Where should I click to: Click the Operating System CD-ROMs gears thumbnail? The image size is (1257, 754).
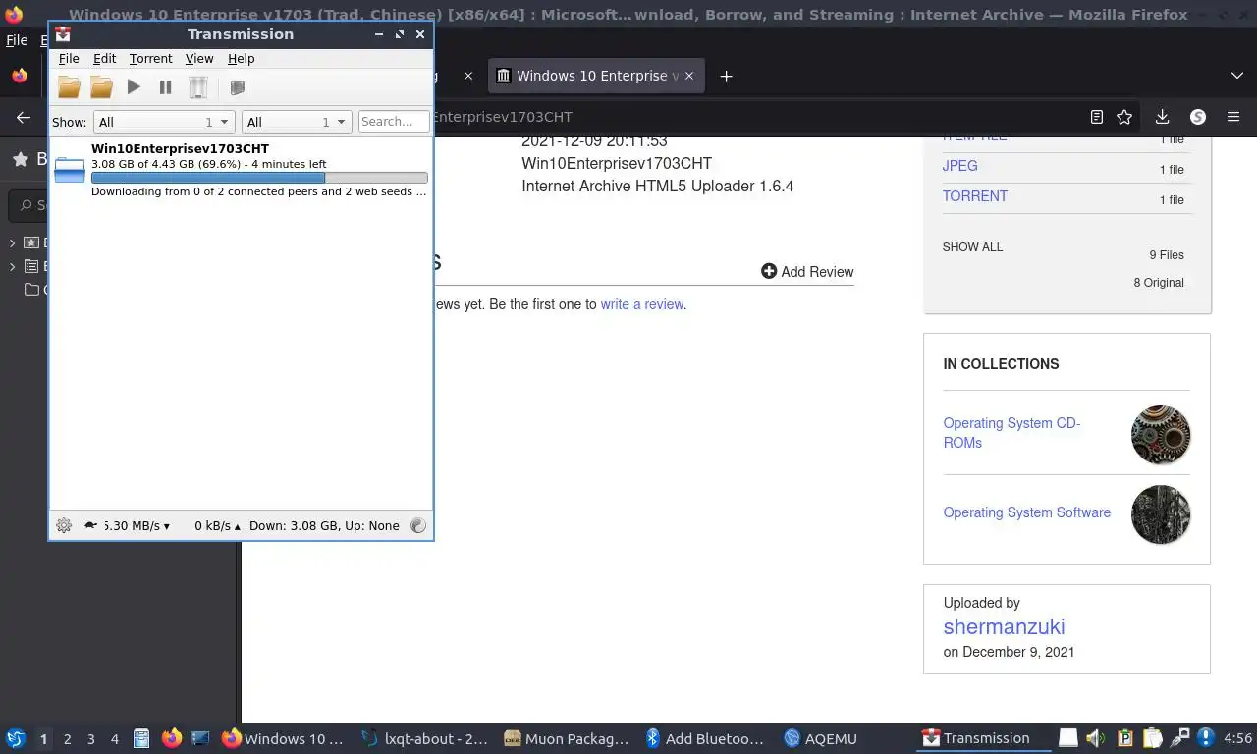[x=1161, y=435]
